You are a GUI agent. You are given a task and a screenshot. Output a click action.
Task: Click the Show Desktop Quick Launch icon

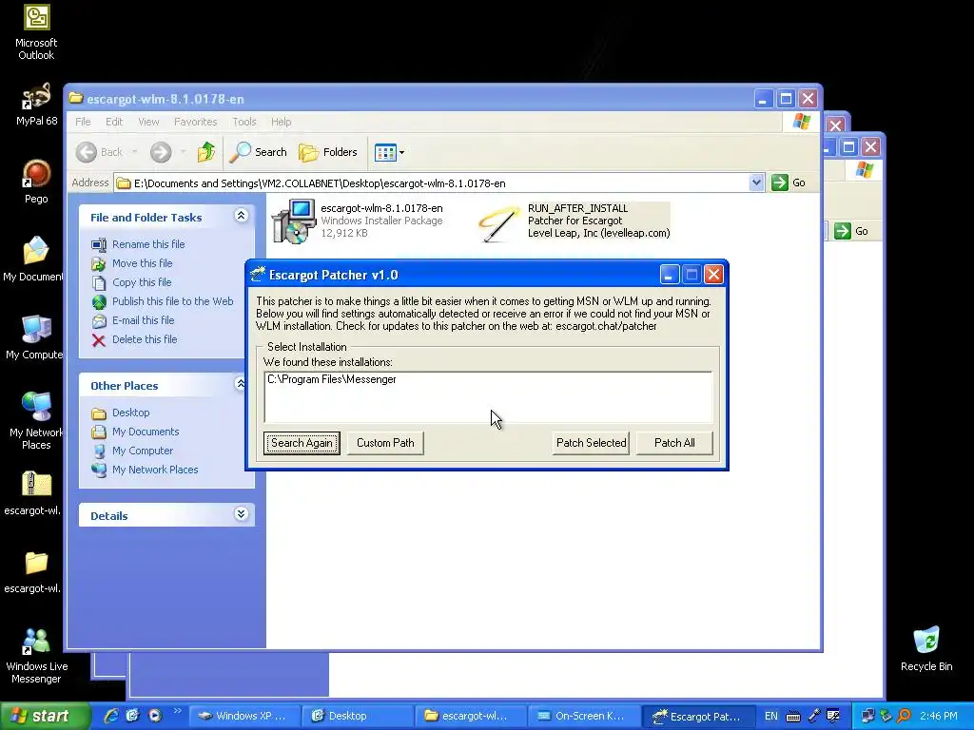tap(132, 716)
